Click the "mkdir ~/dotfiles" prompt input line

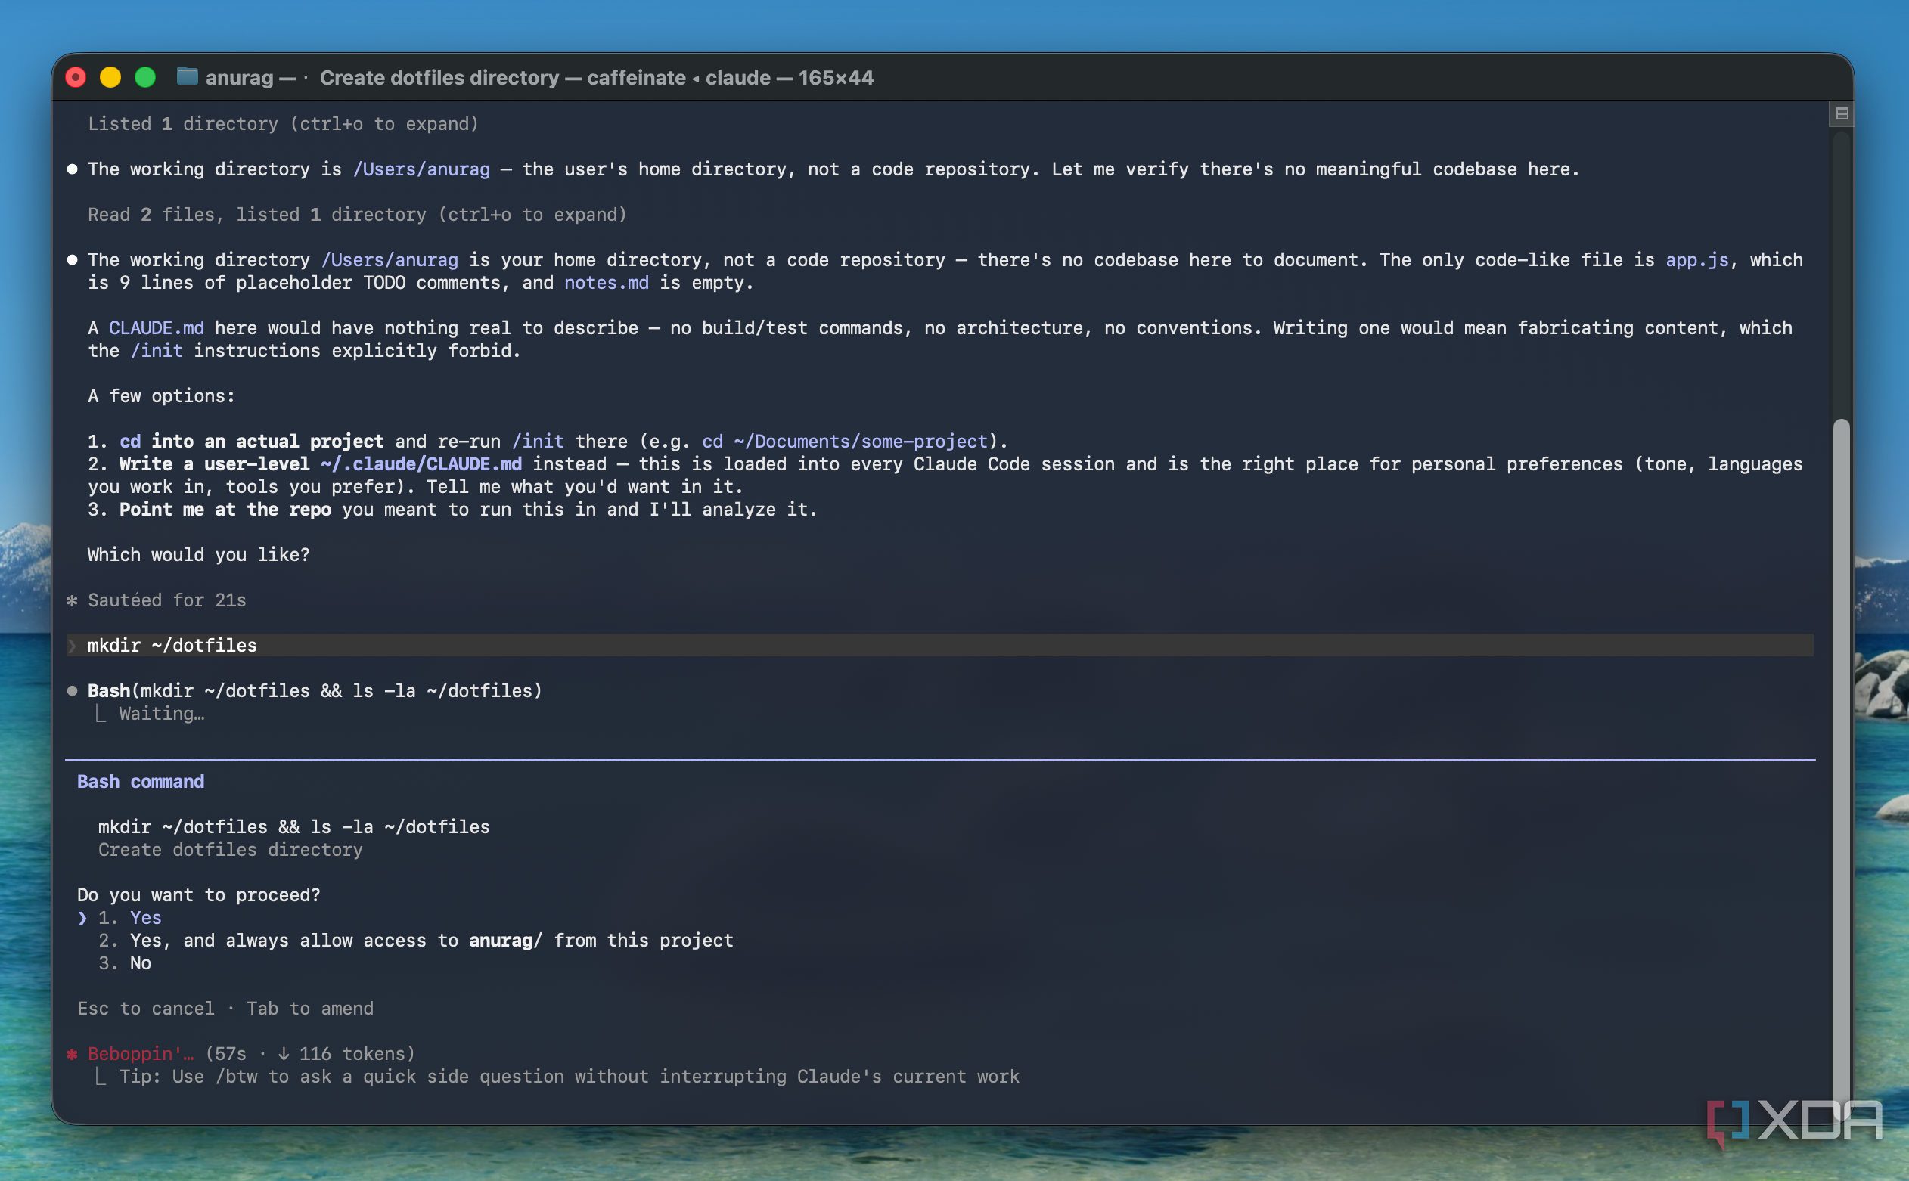(x=939, y=645)
